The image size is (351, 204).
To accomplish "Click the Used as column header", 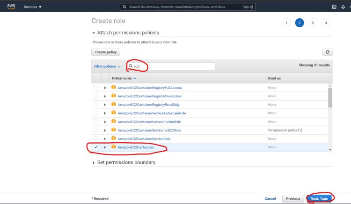I will coord(274,78).
